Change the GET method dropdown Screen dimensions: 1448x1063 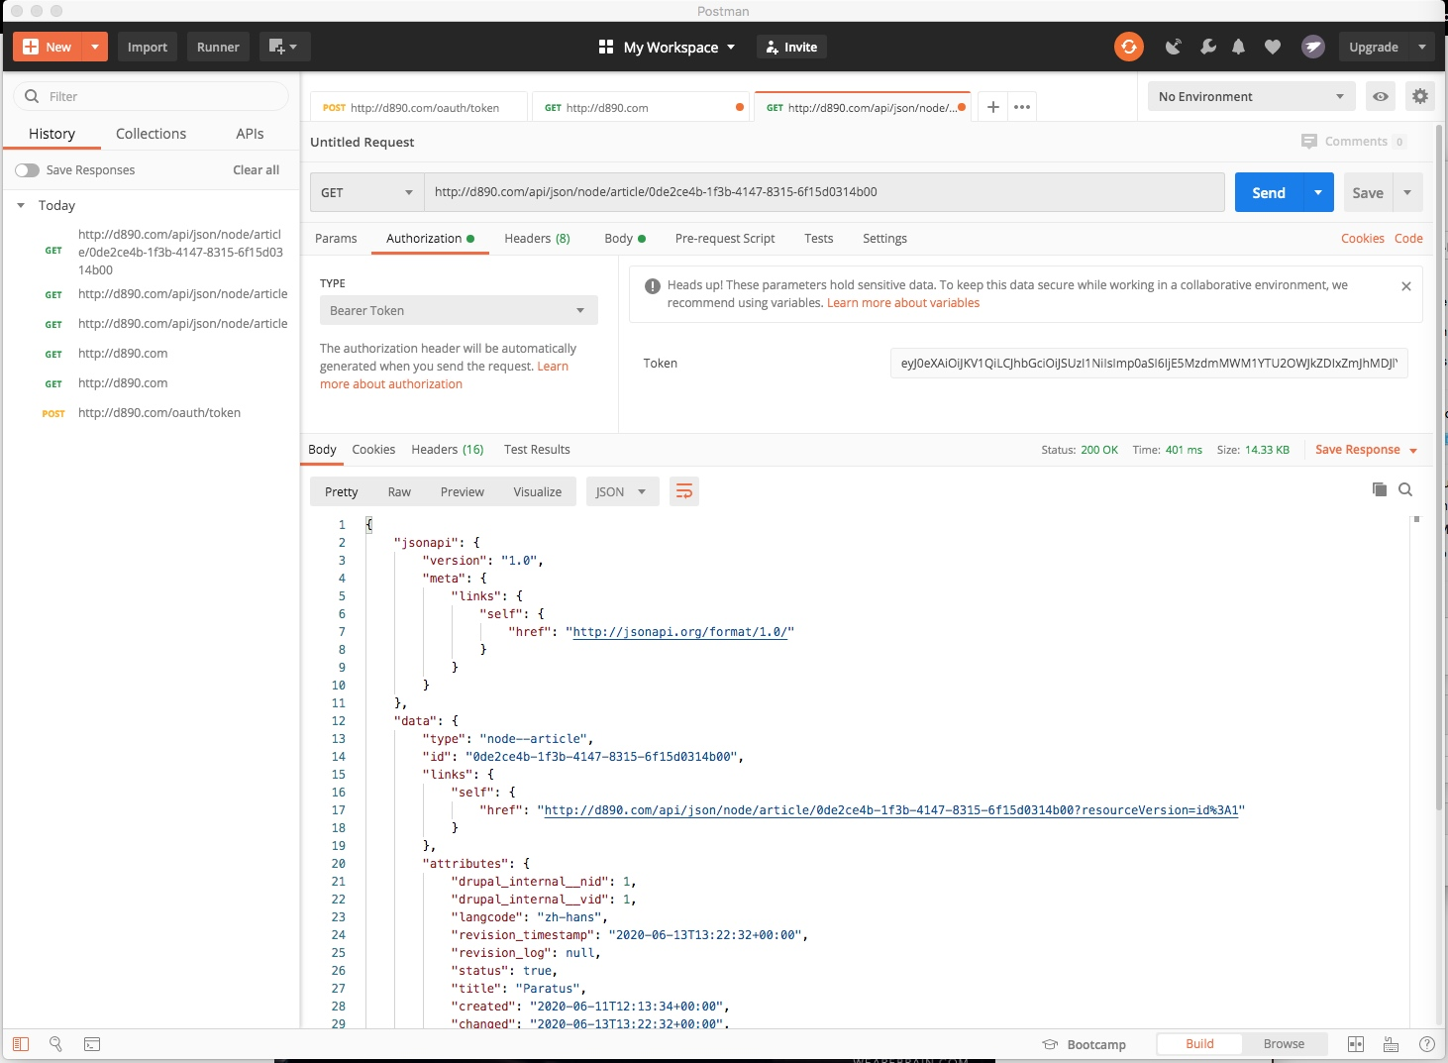(366, 192)
